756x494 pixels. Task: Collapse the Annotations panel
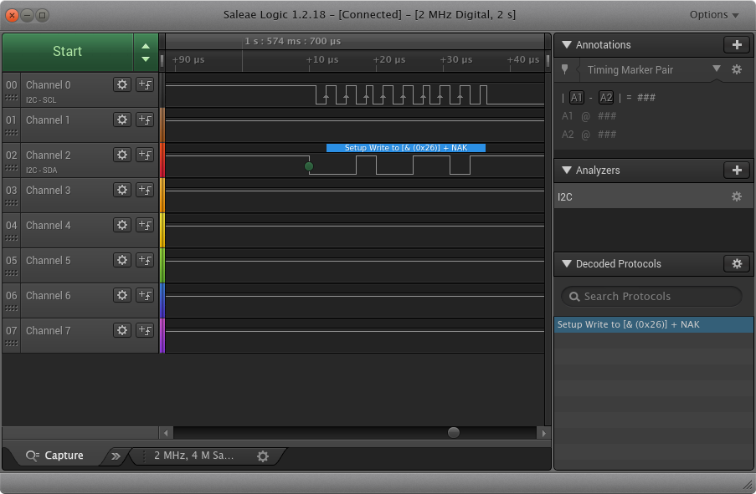pyautogui.click(x=567, y=45)
